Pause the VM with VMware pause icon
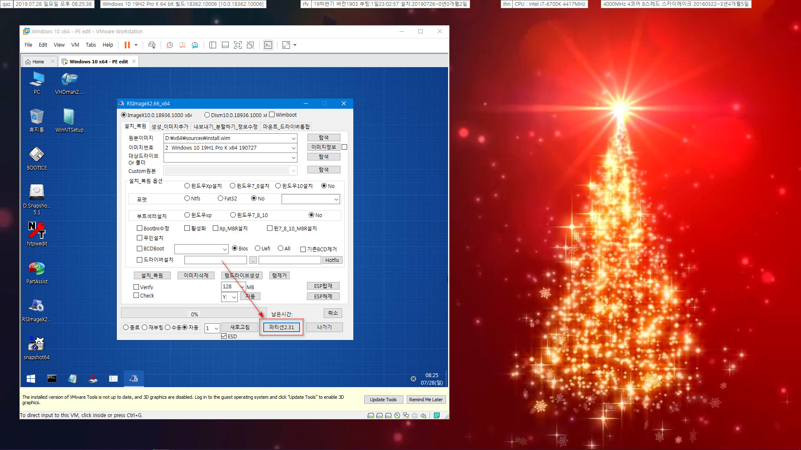This screenshot has height=450, width=801. (127, 45)
